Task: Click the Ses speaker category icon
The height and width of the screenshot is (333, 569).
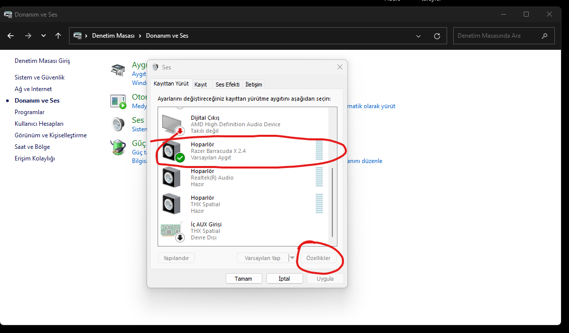Action: (x=118, y=124)
